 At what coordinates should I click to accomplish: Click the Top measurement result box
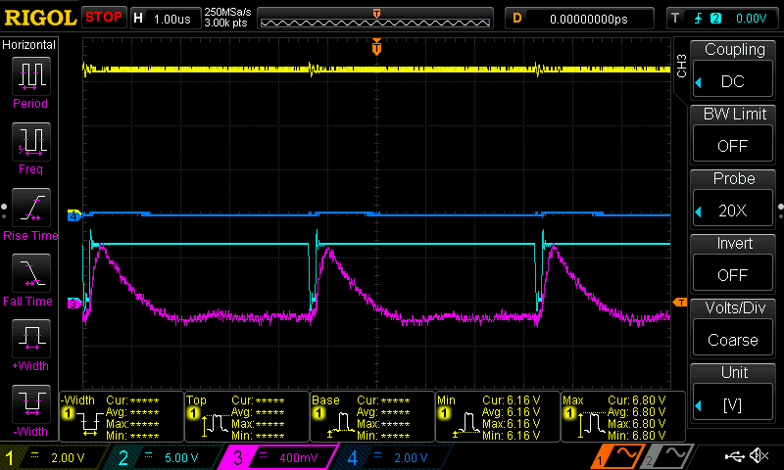click(247, 416)
